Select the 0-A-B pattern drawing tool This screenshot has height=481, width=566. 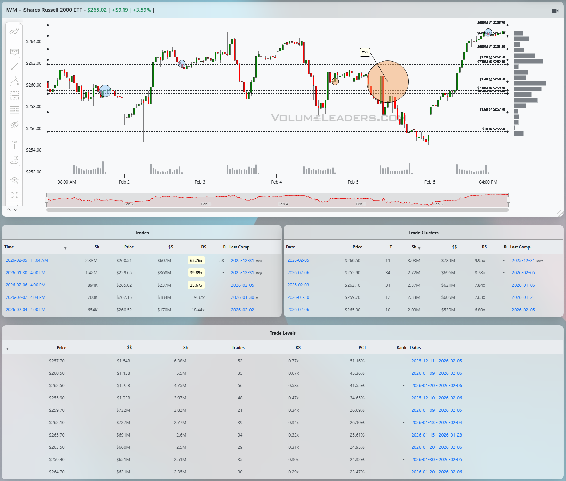click(x=14, y=81)
